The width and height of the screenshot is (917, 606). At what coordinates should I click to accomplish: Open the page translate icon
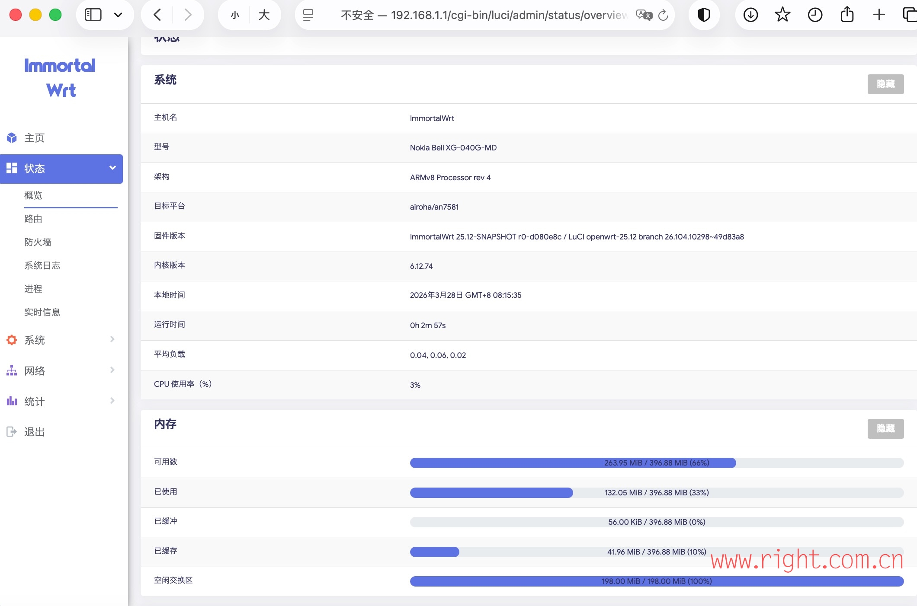coord(644,15)
